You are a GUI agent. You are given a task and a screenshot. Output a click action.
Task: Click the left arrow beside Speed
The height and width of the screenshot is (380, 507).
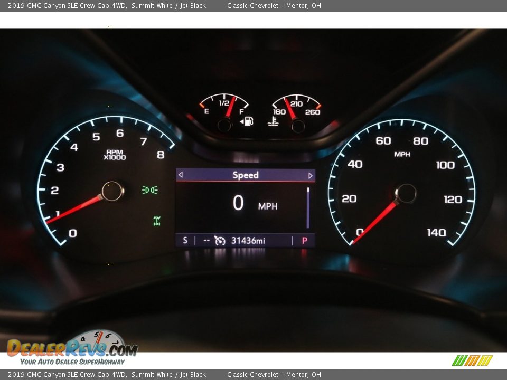tap(181, 175)
